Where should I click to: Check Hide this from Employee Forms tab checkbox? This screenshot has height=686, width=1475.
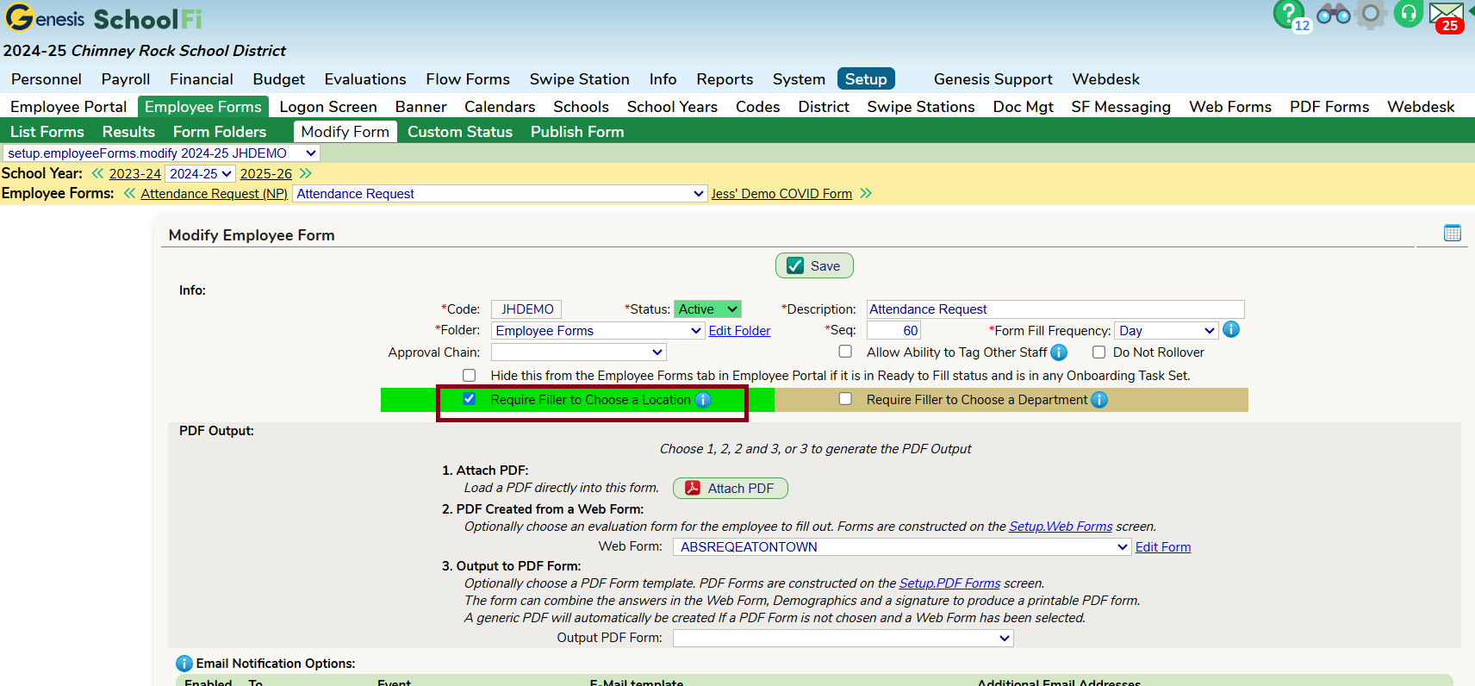tap(469, 375)
